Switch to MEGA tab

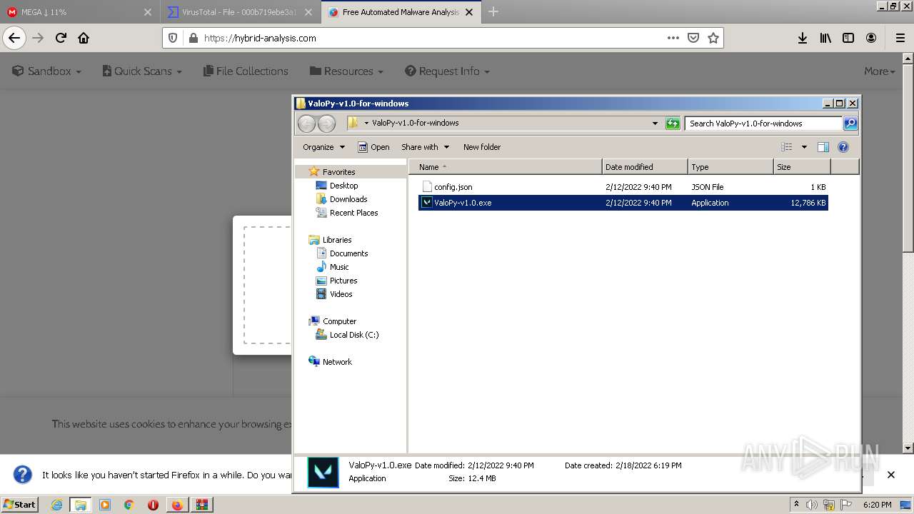tap(79, 12)
